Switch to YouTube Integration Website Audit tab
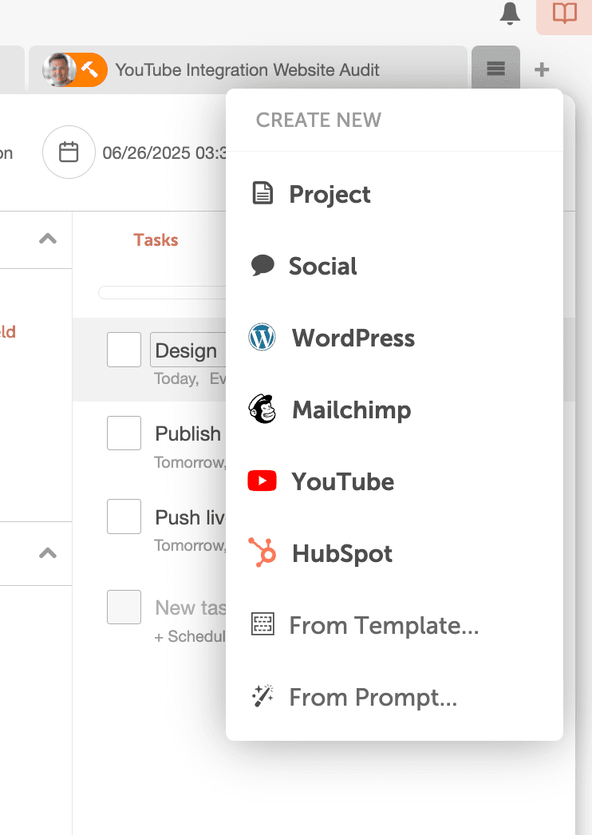Screen dimensions: 592x835 [x=247, y=69]
